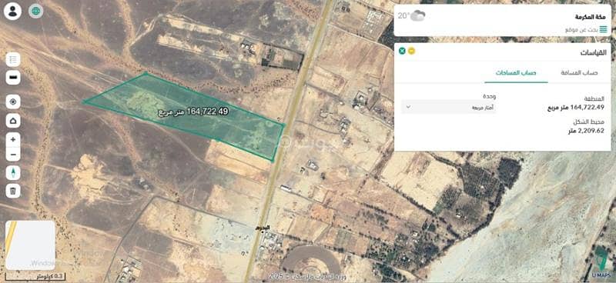Click the globe language icon
This screenshot has width=616, height=283.
35,11
